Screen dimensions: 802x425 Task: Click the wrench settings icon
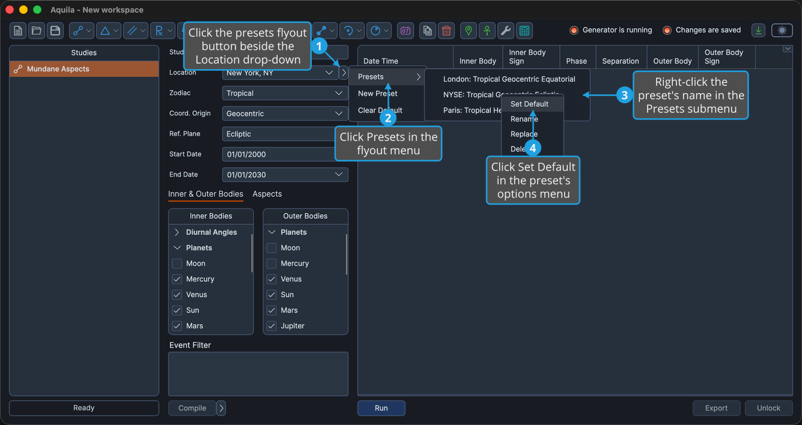(506, 31)
